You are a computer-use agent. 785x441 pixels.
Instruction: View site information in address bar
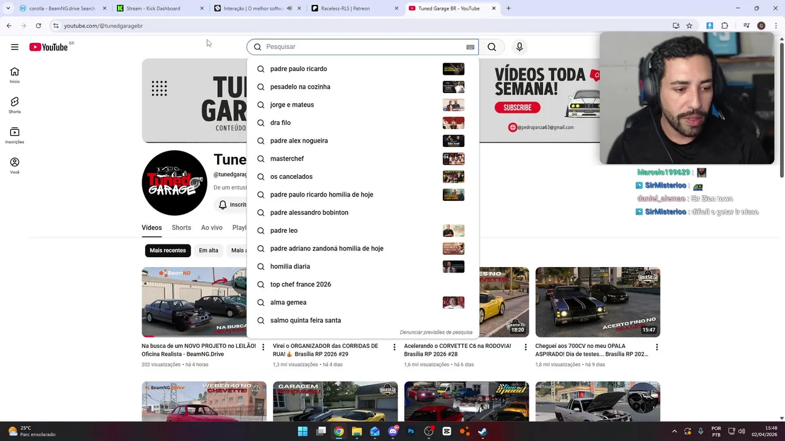[55, 26]
